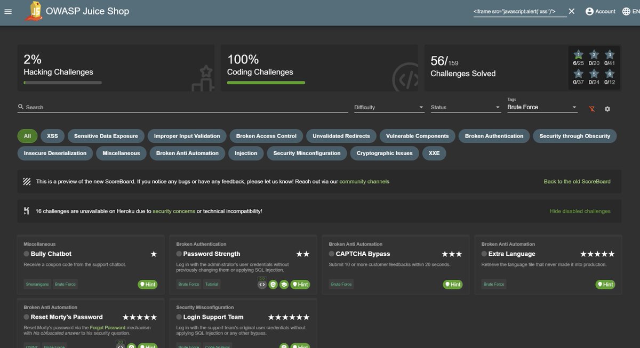640x348 pixels.
Task: Filter by Insecure Deserialization category
Action: tap(55, 153)
